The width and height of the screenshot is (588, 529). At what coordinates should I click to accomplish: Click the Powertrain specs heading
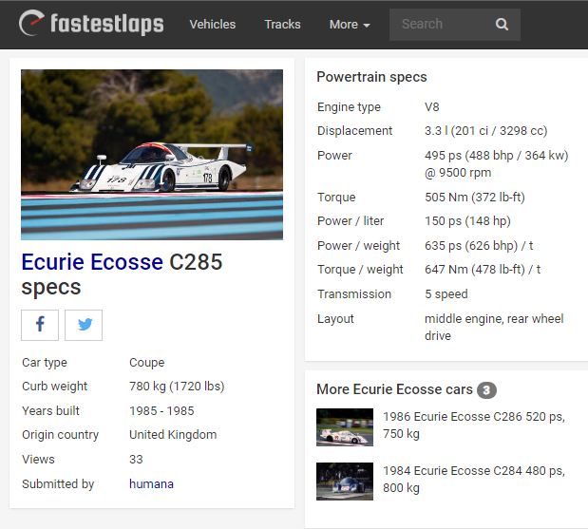pyautogui.click(x=371, y=77)
